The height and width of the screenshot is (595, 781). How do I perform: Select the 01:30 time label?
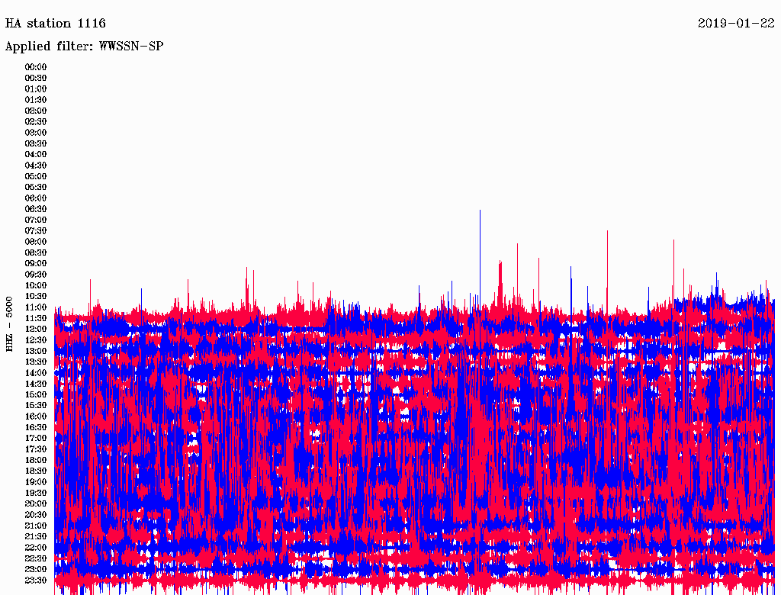point(36,100)
